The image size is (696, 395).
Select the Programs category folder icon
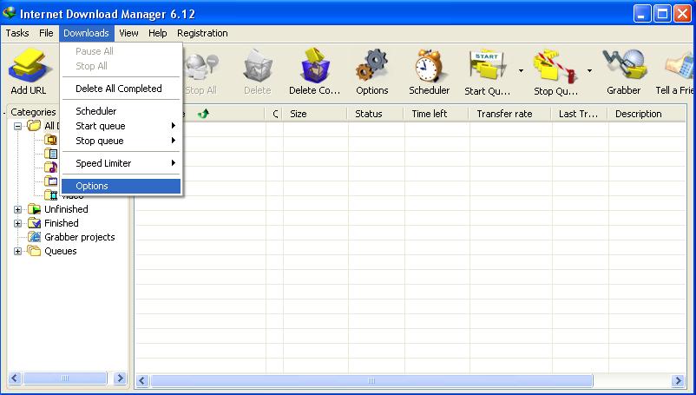51,181
